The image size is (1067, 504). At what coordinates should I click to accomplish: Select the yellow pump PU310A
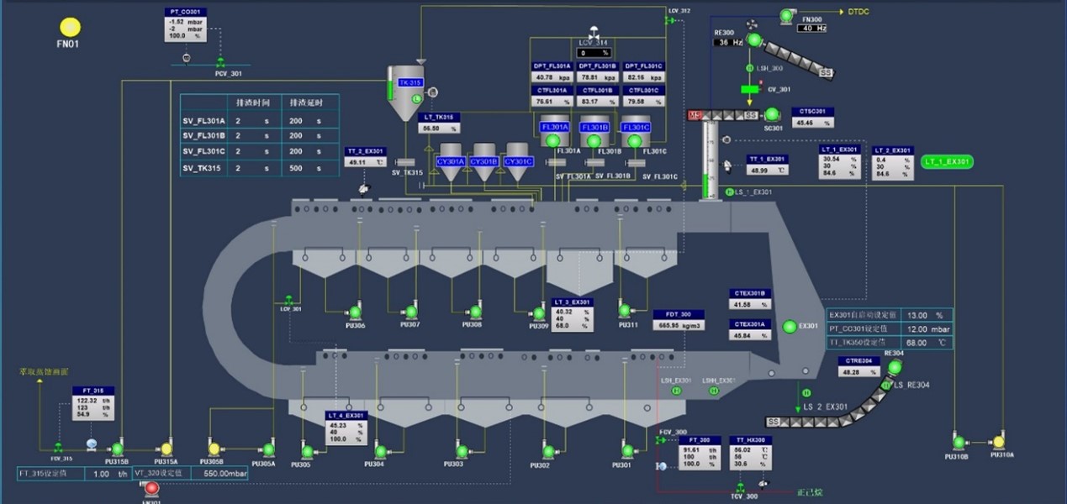[x=999, y=442]
